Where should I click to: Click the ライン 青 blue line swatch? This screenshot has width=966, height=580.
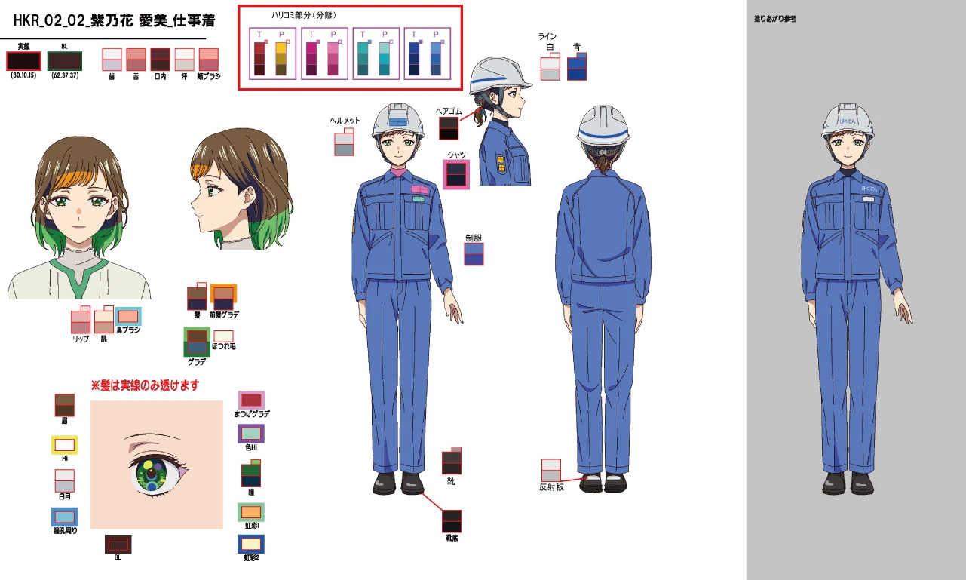(576, 67)
